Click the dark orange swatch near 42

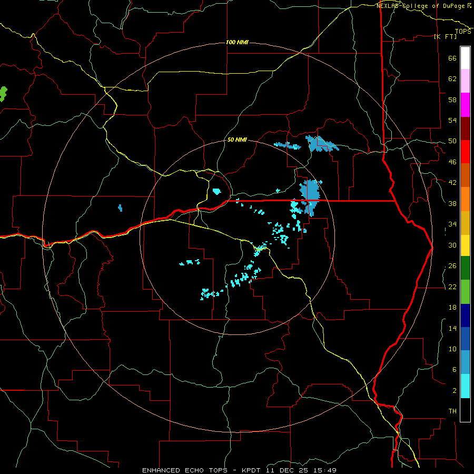pyautogui.click(x=465, y=175)
